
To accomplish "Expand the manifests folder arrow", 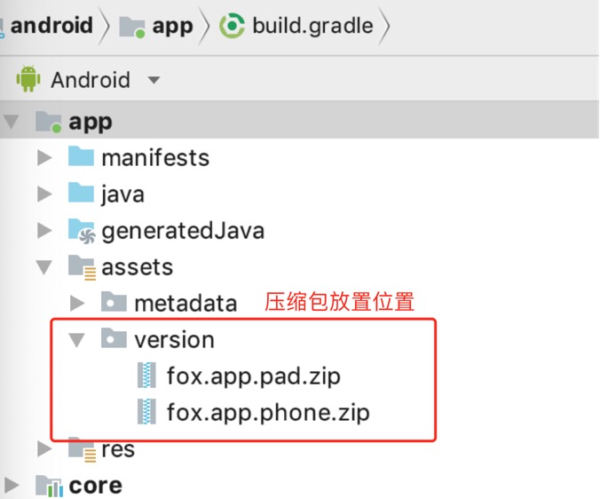I will tap(45, 158).
